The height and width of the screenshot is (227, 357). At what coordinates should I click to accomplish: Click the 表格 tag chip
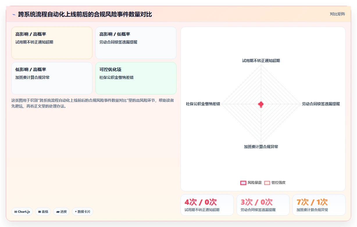[43, 212]
